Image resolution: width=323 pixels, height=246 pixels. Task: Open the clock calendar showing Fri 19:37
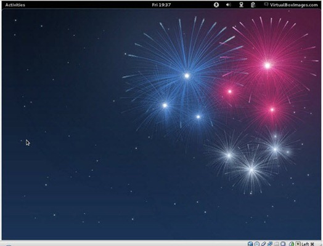pos(162,5)
